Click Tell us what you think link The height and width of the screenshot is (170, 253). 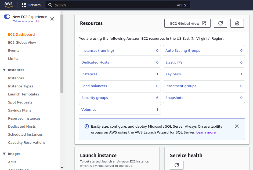point(26,21)
